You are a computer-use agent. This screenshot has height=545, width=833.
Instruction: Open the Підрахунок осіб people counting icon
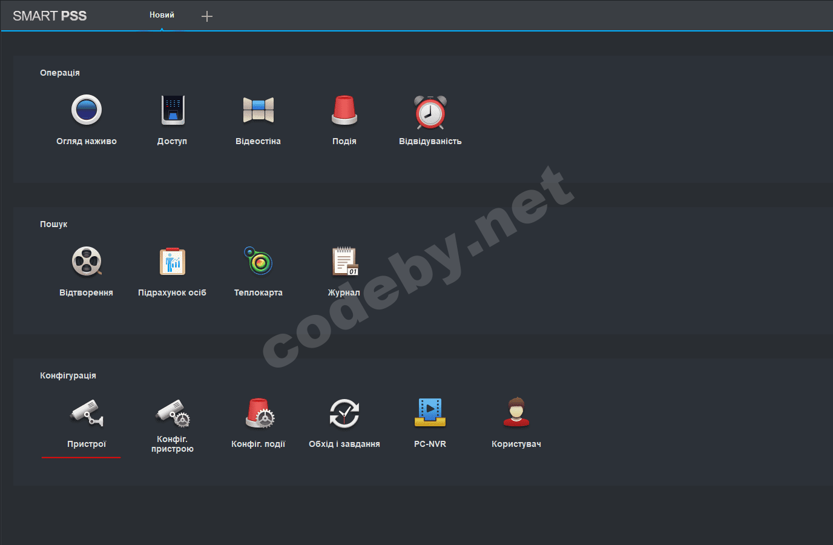(x=173, y=261)
